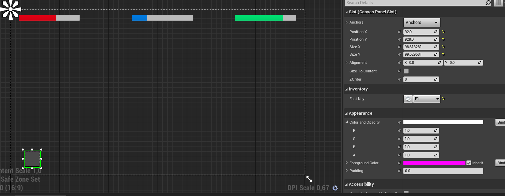Image resolution: width=505 pixels, height=196 pixels.
Task: Open the property view options grid icon
Action: (x=498, y=3)
